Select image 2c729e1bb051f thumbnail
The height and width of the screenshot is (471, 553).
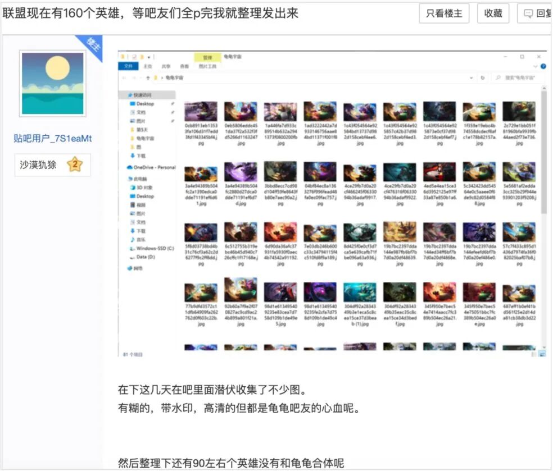(519, 112)
